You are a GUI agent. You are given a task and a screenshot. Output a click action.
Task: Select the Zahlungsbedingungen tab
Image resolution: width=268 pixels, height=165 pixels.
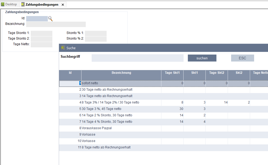click(42, 5)
